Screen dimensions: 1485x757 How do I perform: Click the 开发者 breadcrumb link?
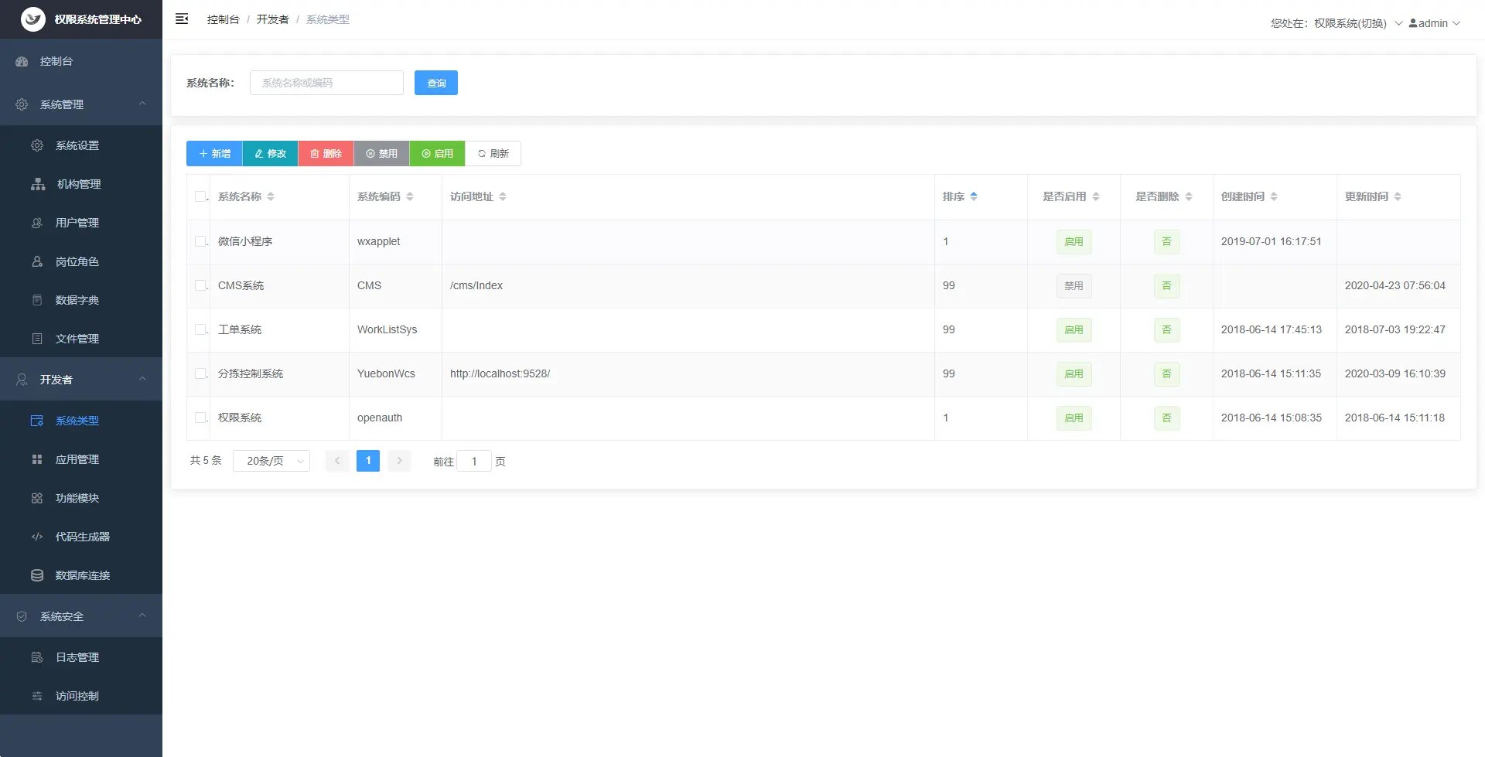pyautogui.click(x=272, y=19)
